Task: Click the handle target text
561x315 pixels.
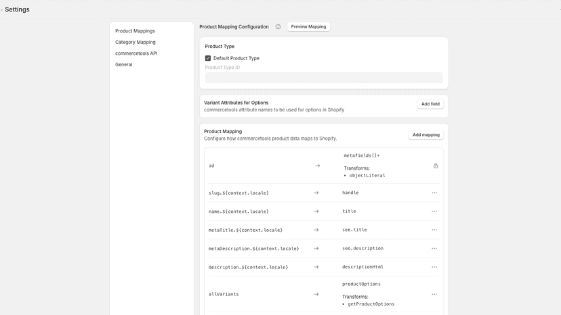Action: 350,193
